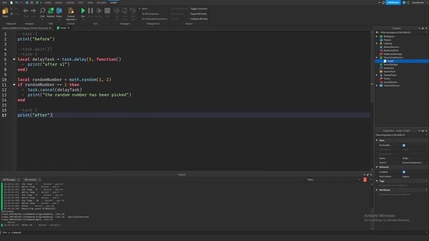
Task: Click the Teams icon in Explorer
Action: [381, 79]
